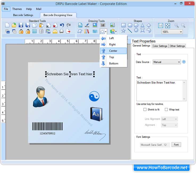Paste from clipboard icon

click(41, 25)
